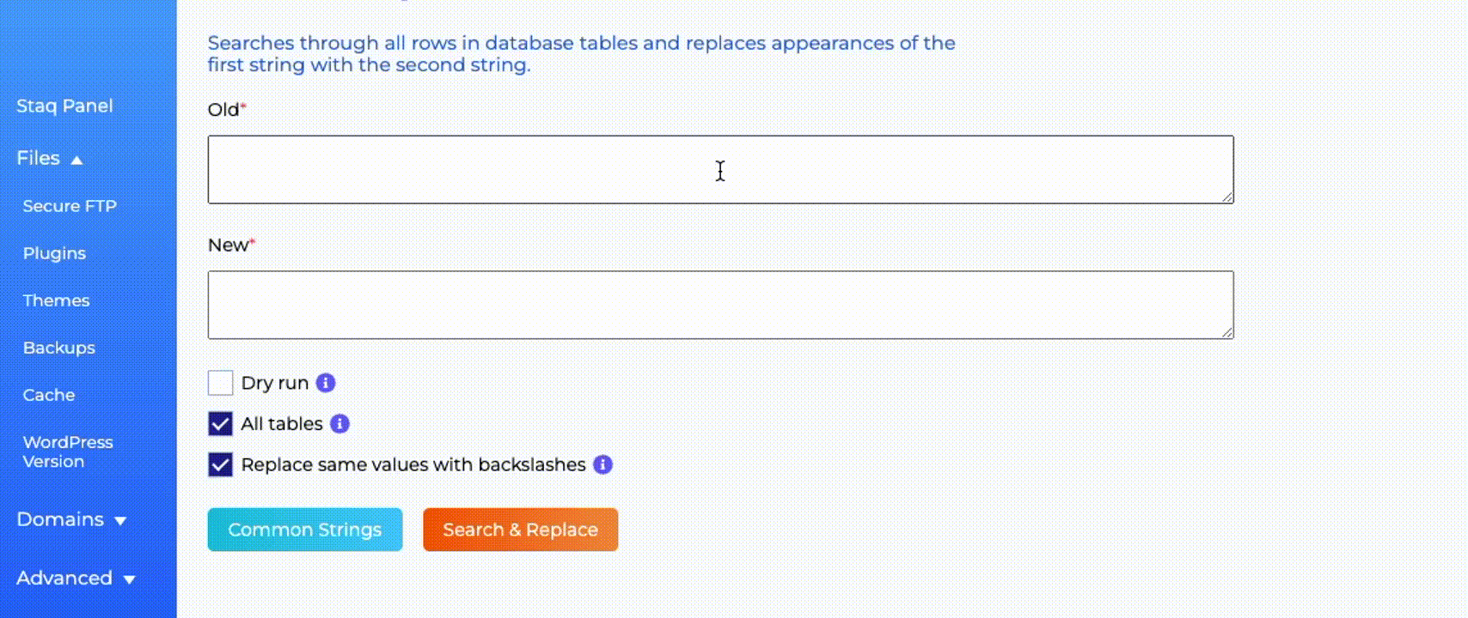Open WordPress Version page
The width and height of the screenshot is (1468, 618).
click(x=67, y=451)
